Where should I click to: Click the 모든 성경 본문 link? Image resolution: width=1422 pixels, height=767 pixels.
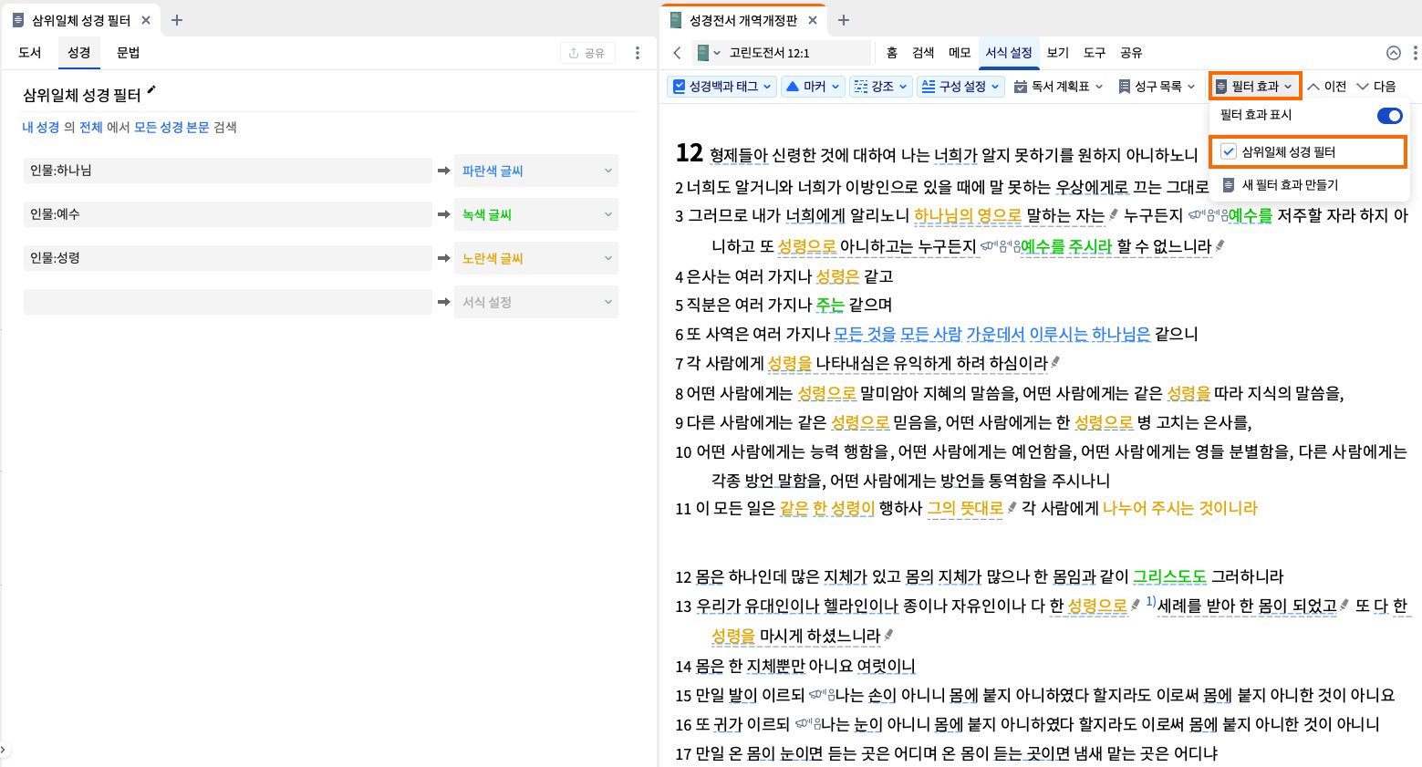coord(171,128)
